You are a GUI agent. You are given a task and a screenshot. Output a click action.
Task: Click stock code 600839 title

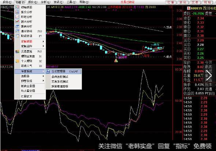(197, 8)
